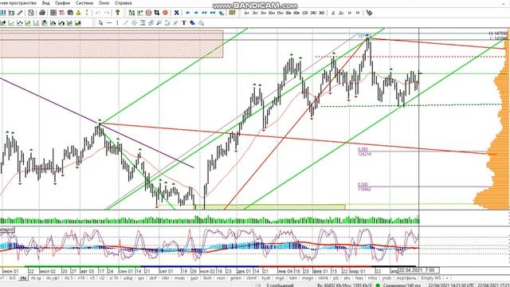Click the TS toolbar icon
The image size is (510, 287).
[x=11, y=13]
